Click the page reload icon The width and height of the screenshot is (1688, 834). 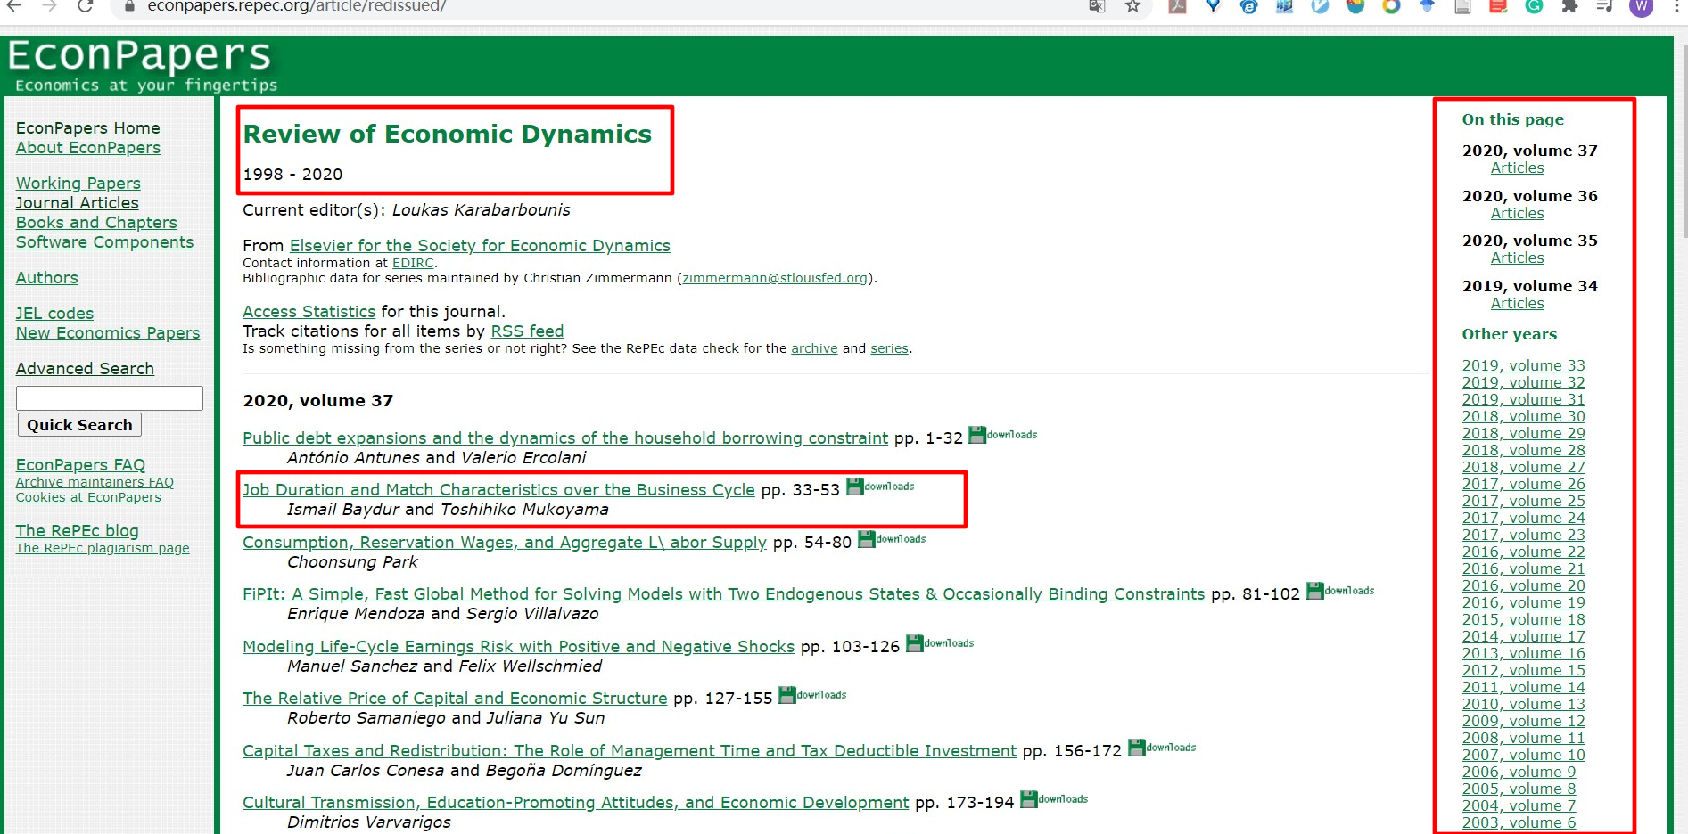tap(85, 7)
